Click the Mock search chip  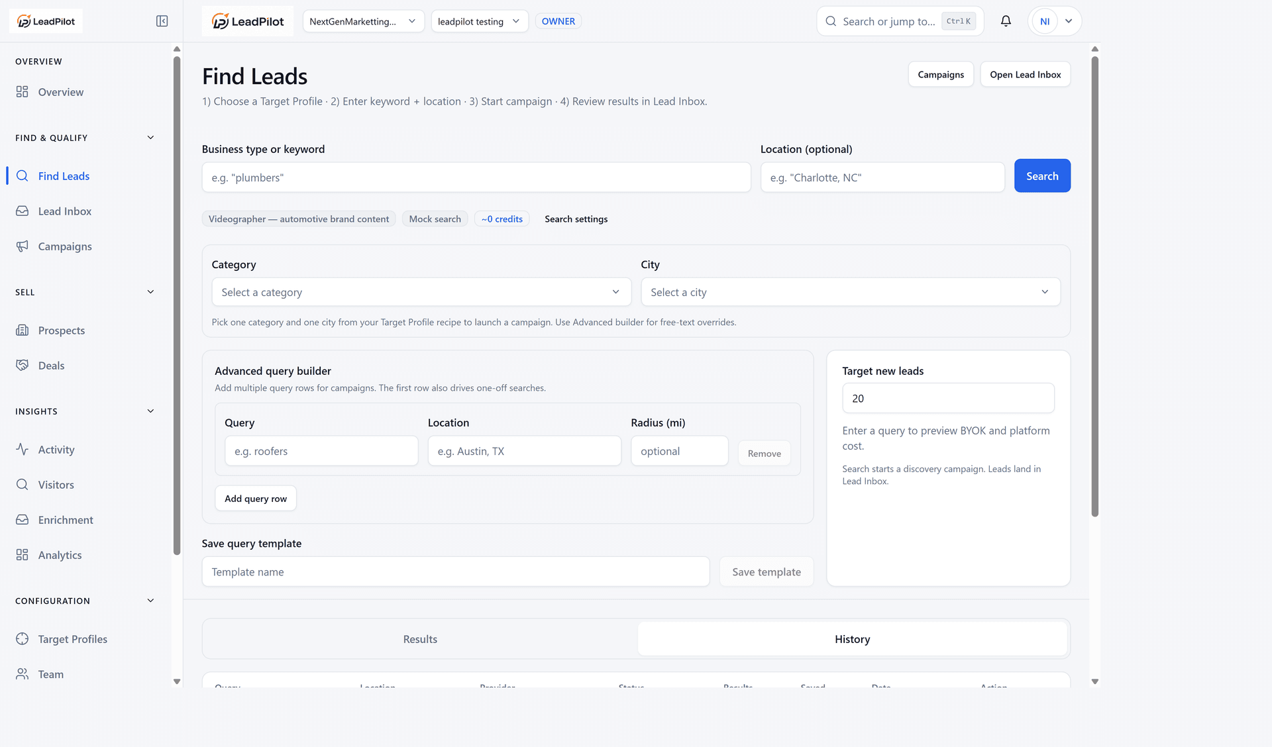[x=435, y=219]
